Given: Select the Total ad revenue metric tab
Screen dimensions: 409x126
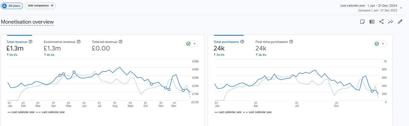Looking at the screenshot, I should click(x=104, y=42).
